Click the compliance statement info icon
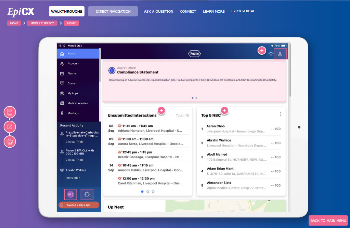This screenshot has height=228, width=350. click(112, 70)
